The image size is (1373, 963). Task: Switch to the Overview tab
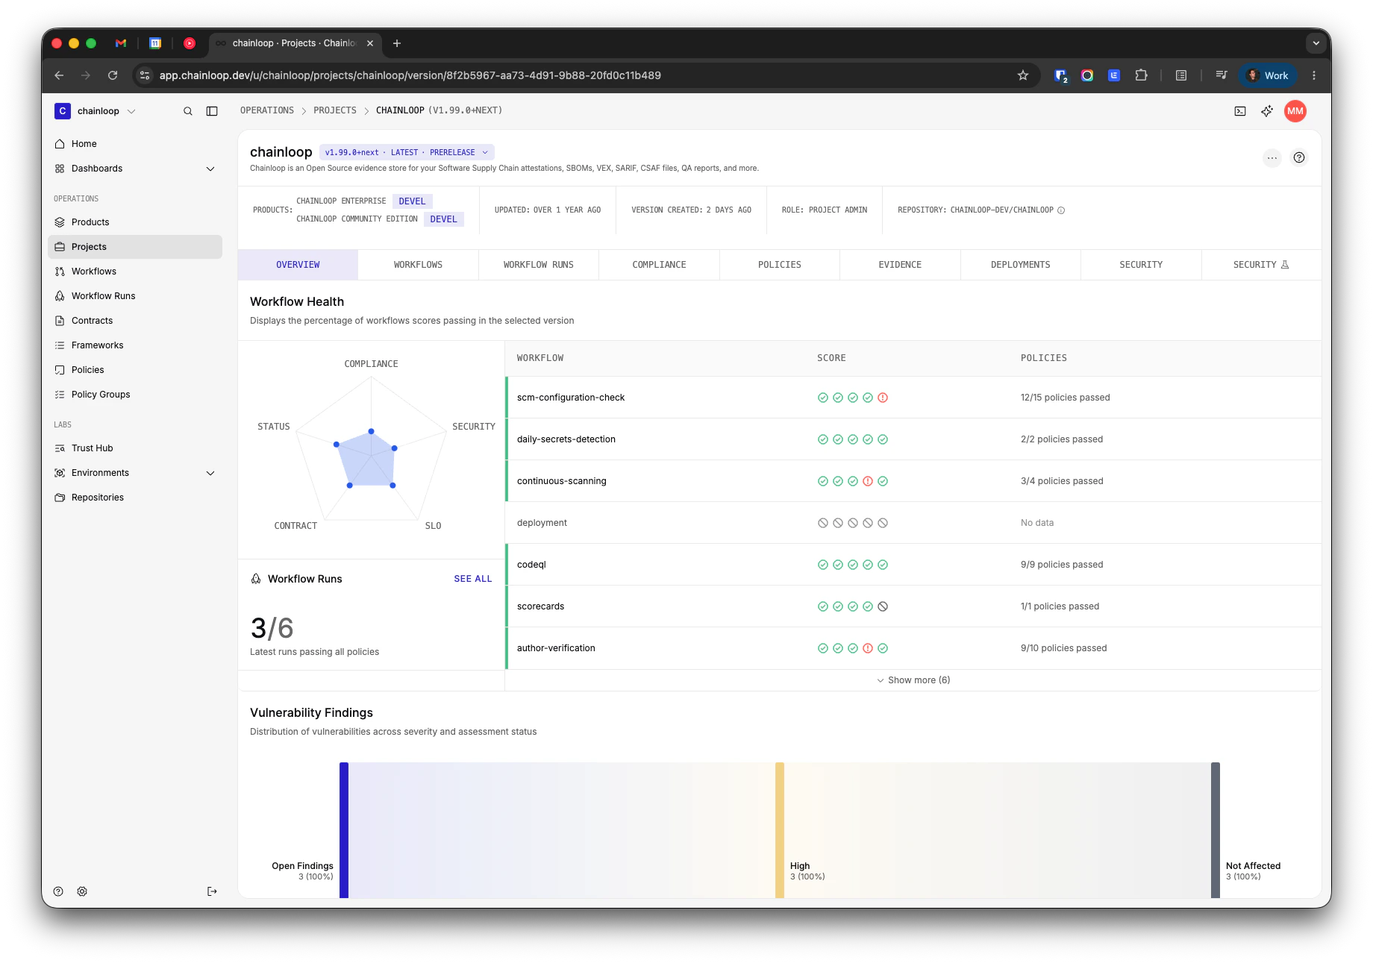(x=298, y=265)
